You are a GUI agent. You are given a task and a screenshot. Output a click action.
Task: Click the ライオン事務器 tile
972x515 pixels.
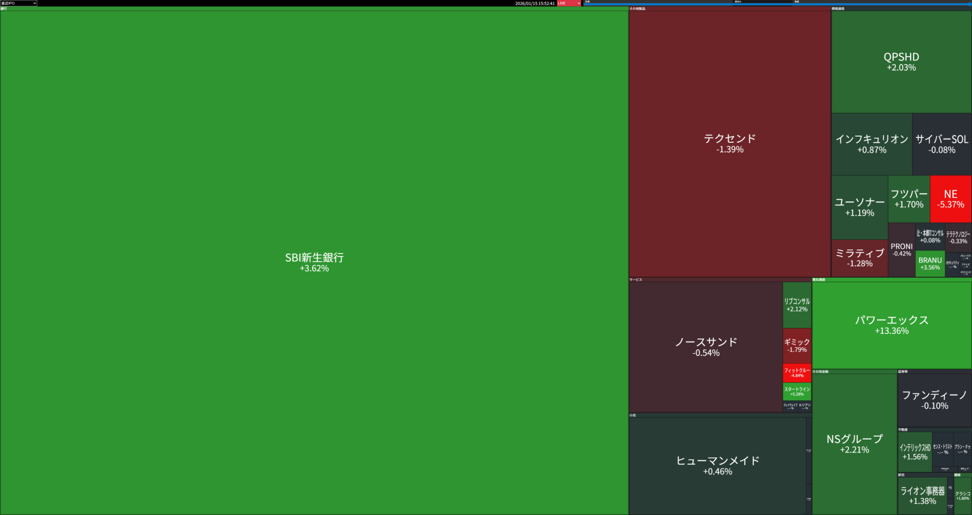point(922,495)
